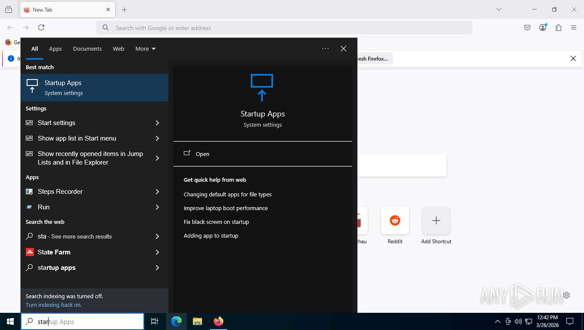Screen dimensions: 584x330
Task: Open Firefox extensions icon
Action: [x=558, y=27]
